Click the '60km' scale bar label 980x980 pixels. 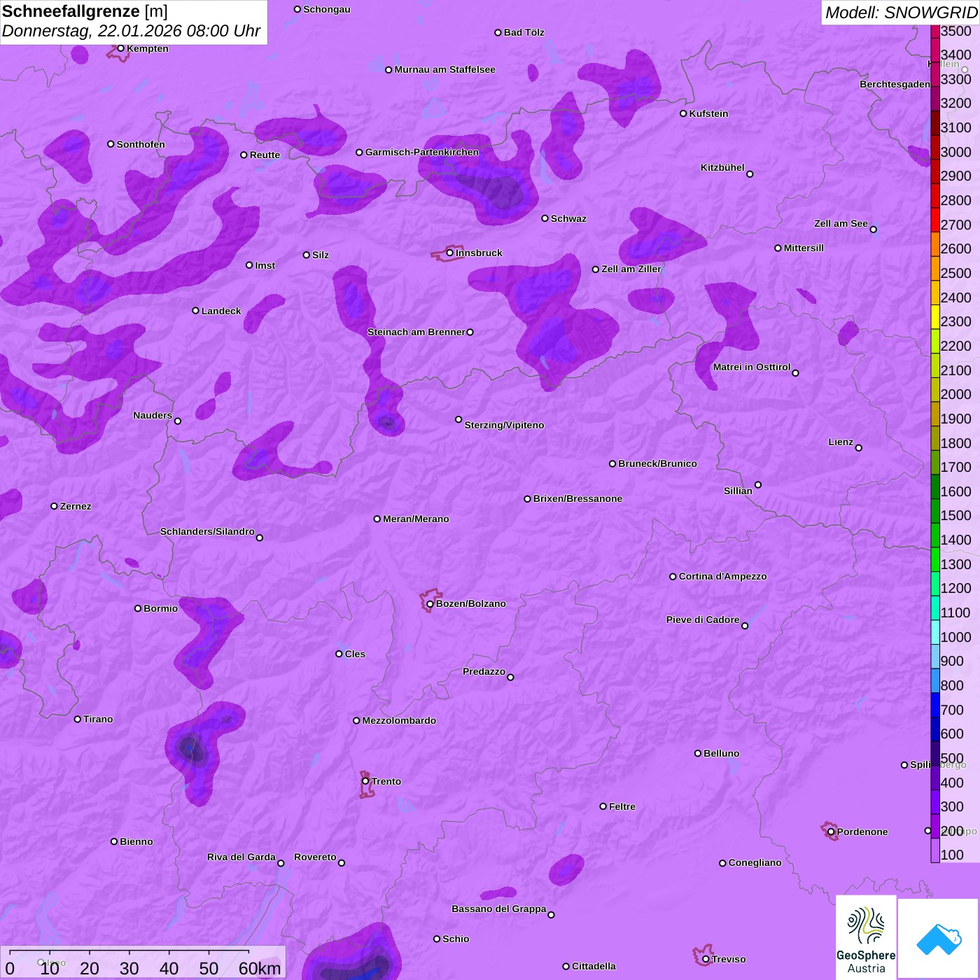coord(260,968)
